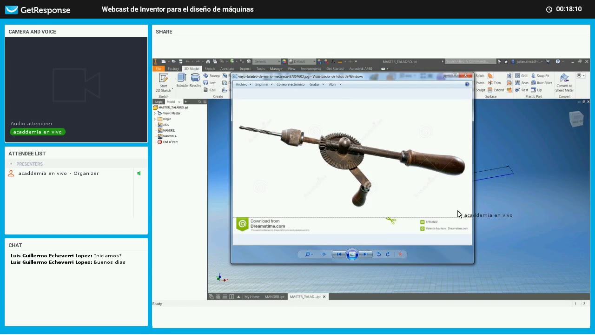This screenshot has height=335, width=595.
Task: Delete photo with red X in viewer
Action: [400, 254]
